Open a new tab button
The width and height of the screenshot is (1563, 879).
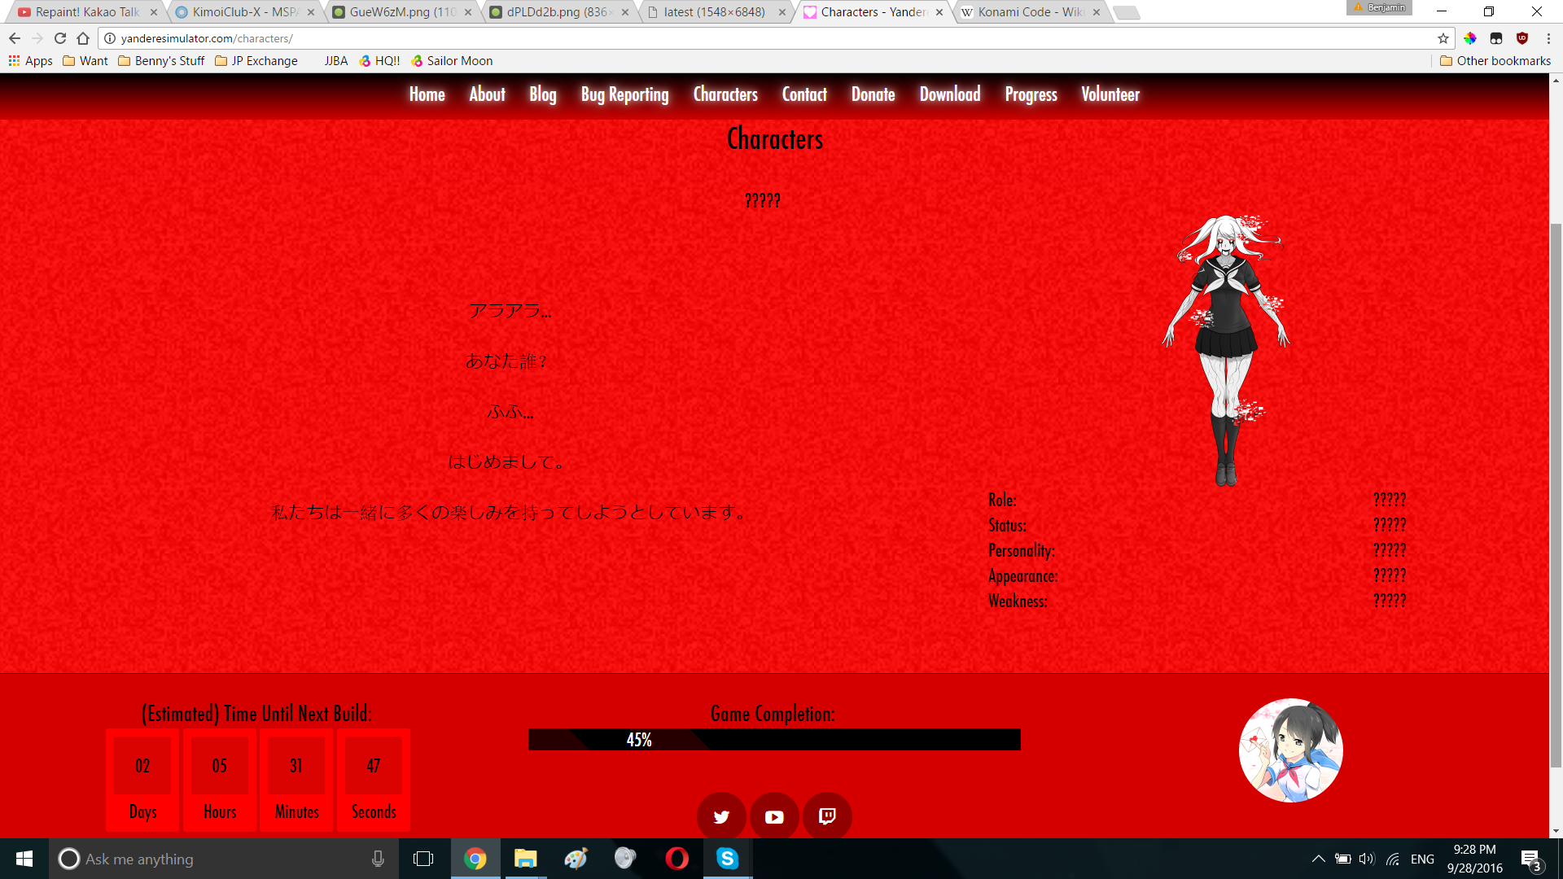1126,12
